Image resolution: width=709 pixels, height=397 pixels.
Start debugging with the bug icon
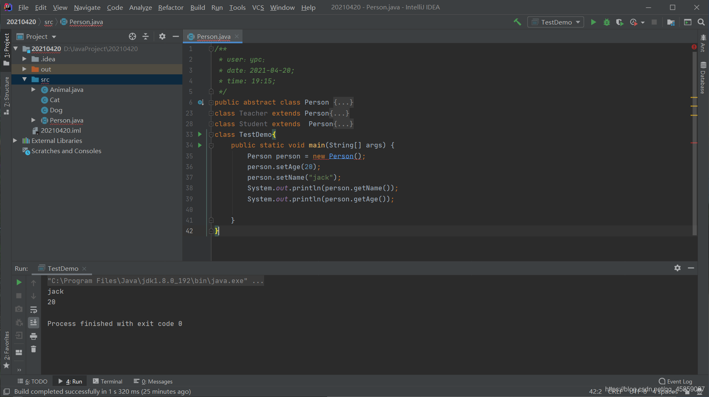click(607, 22)
